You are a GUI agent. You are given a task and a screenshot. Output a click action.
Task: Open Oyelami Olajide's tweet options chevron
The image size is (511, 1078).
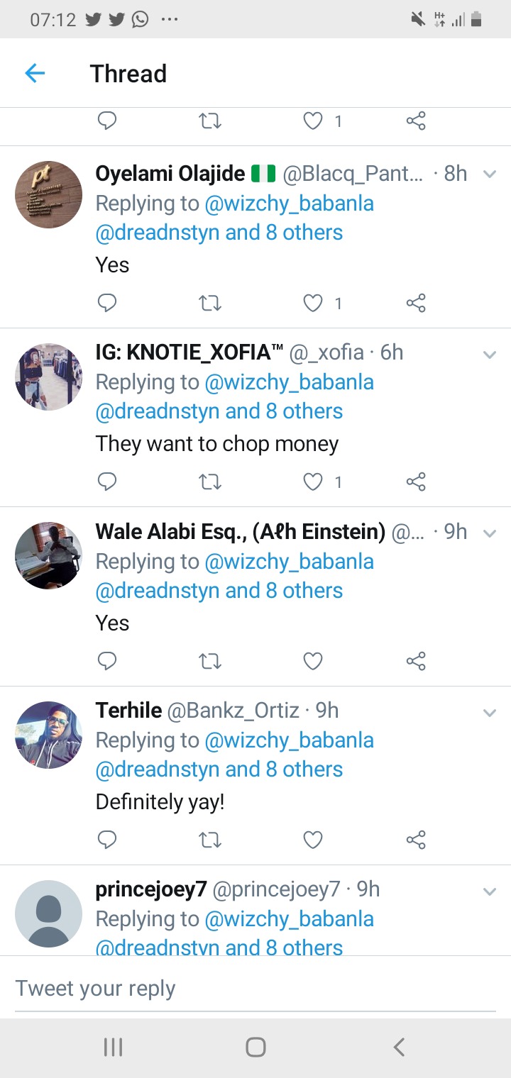click(489, 174)
